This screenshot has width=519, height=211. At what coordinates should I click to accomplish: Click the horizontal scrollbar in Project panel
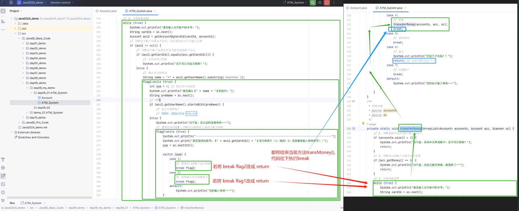click(50, 198)
